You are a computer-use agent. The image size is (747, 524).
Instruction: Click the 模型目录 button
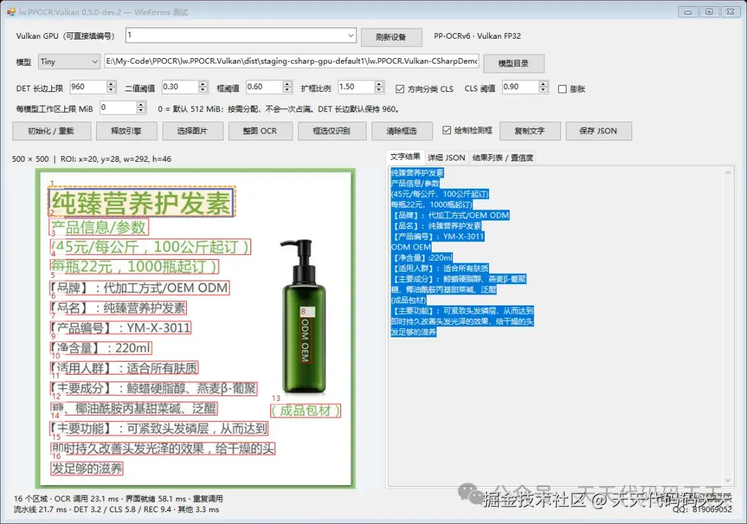tap(513, 63)
